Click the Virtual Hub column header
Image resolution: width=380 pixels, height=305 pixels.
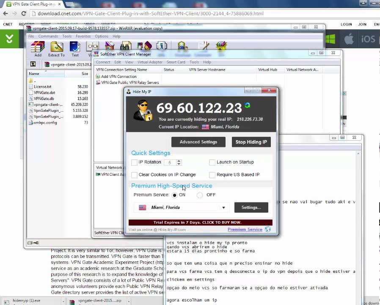[x=270, y=69]
